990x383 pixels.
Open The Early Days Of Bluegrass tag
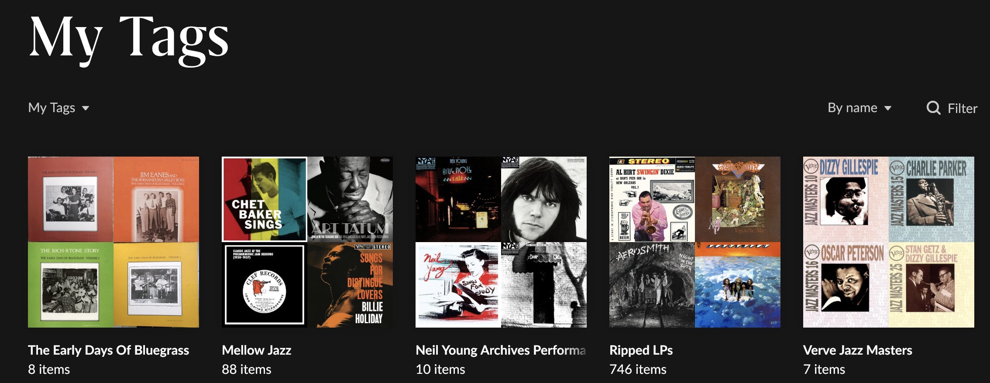click(108, 350)
